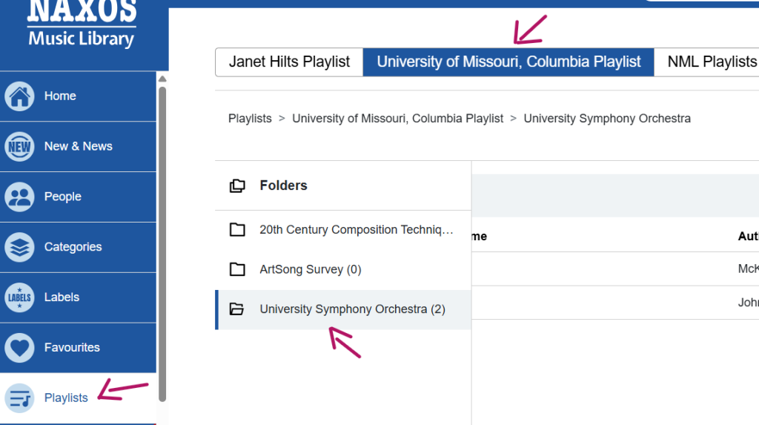Go to University of Missouri breadcrumb link

click(397, 119)
